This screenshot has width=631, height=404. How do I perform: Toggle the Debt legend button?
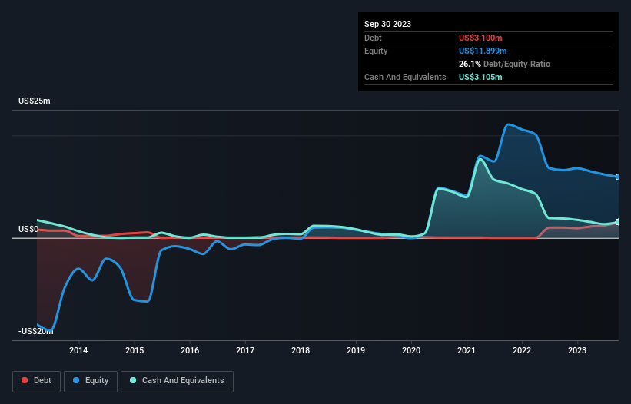(x=37, y=381)
